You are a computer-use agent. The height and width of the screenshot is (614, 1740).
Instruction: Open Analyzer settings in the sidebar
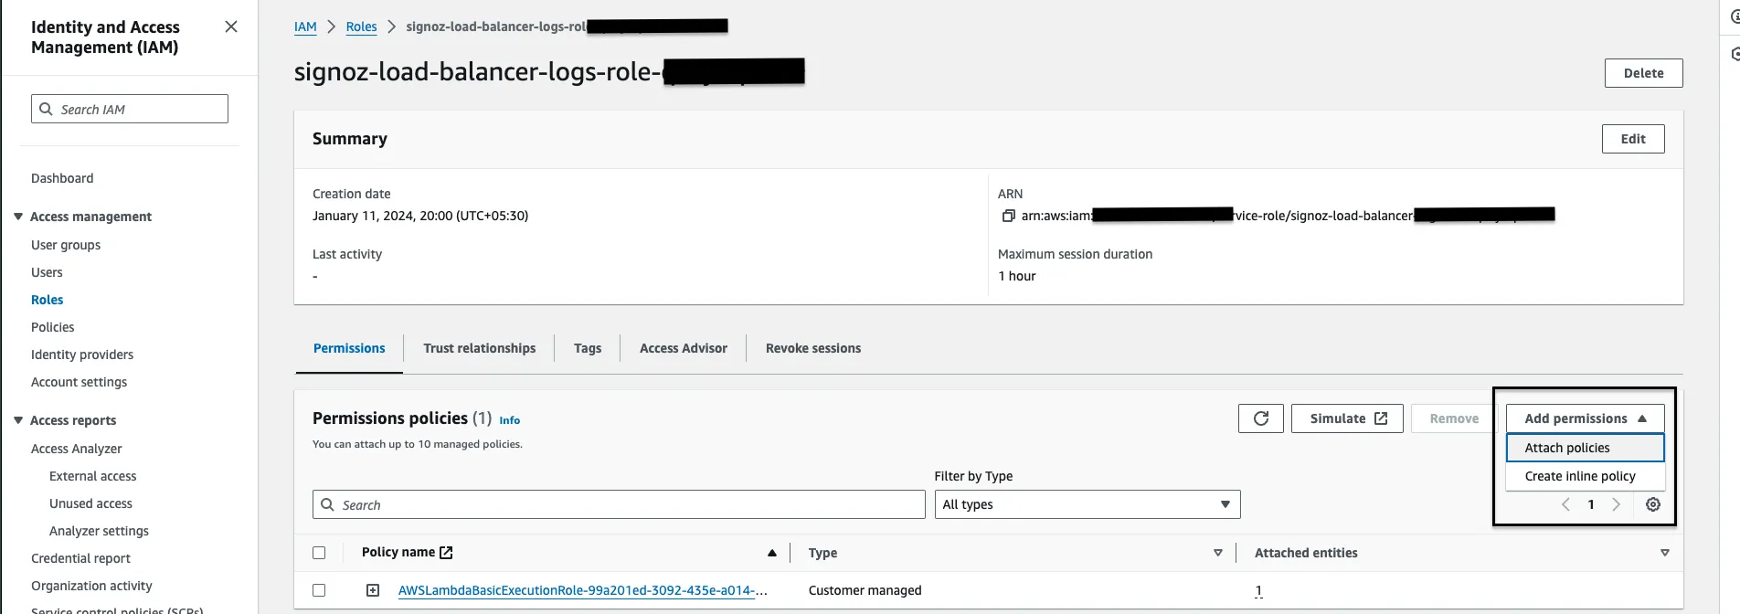click(x=100, y=531)
